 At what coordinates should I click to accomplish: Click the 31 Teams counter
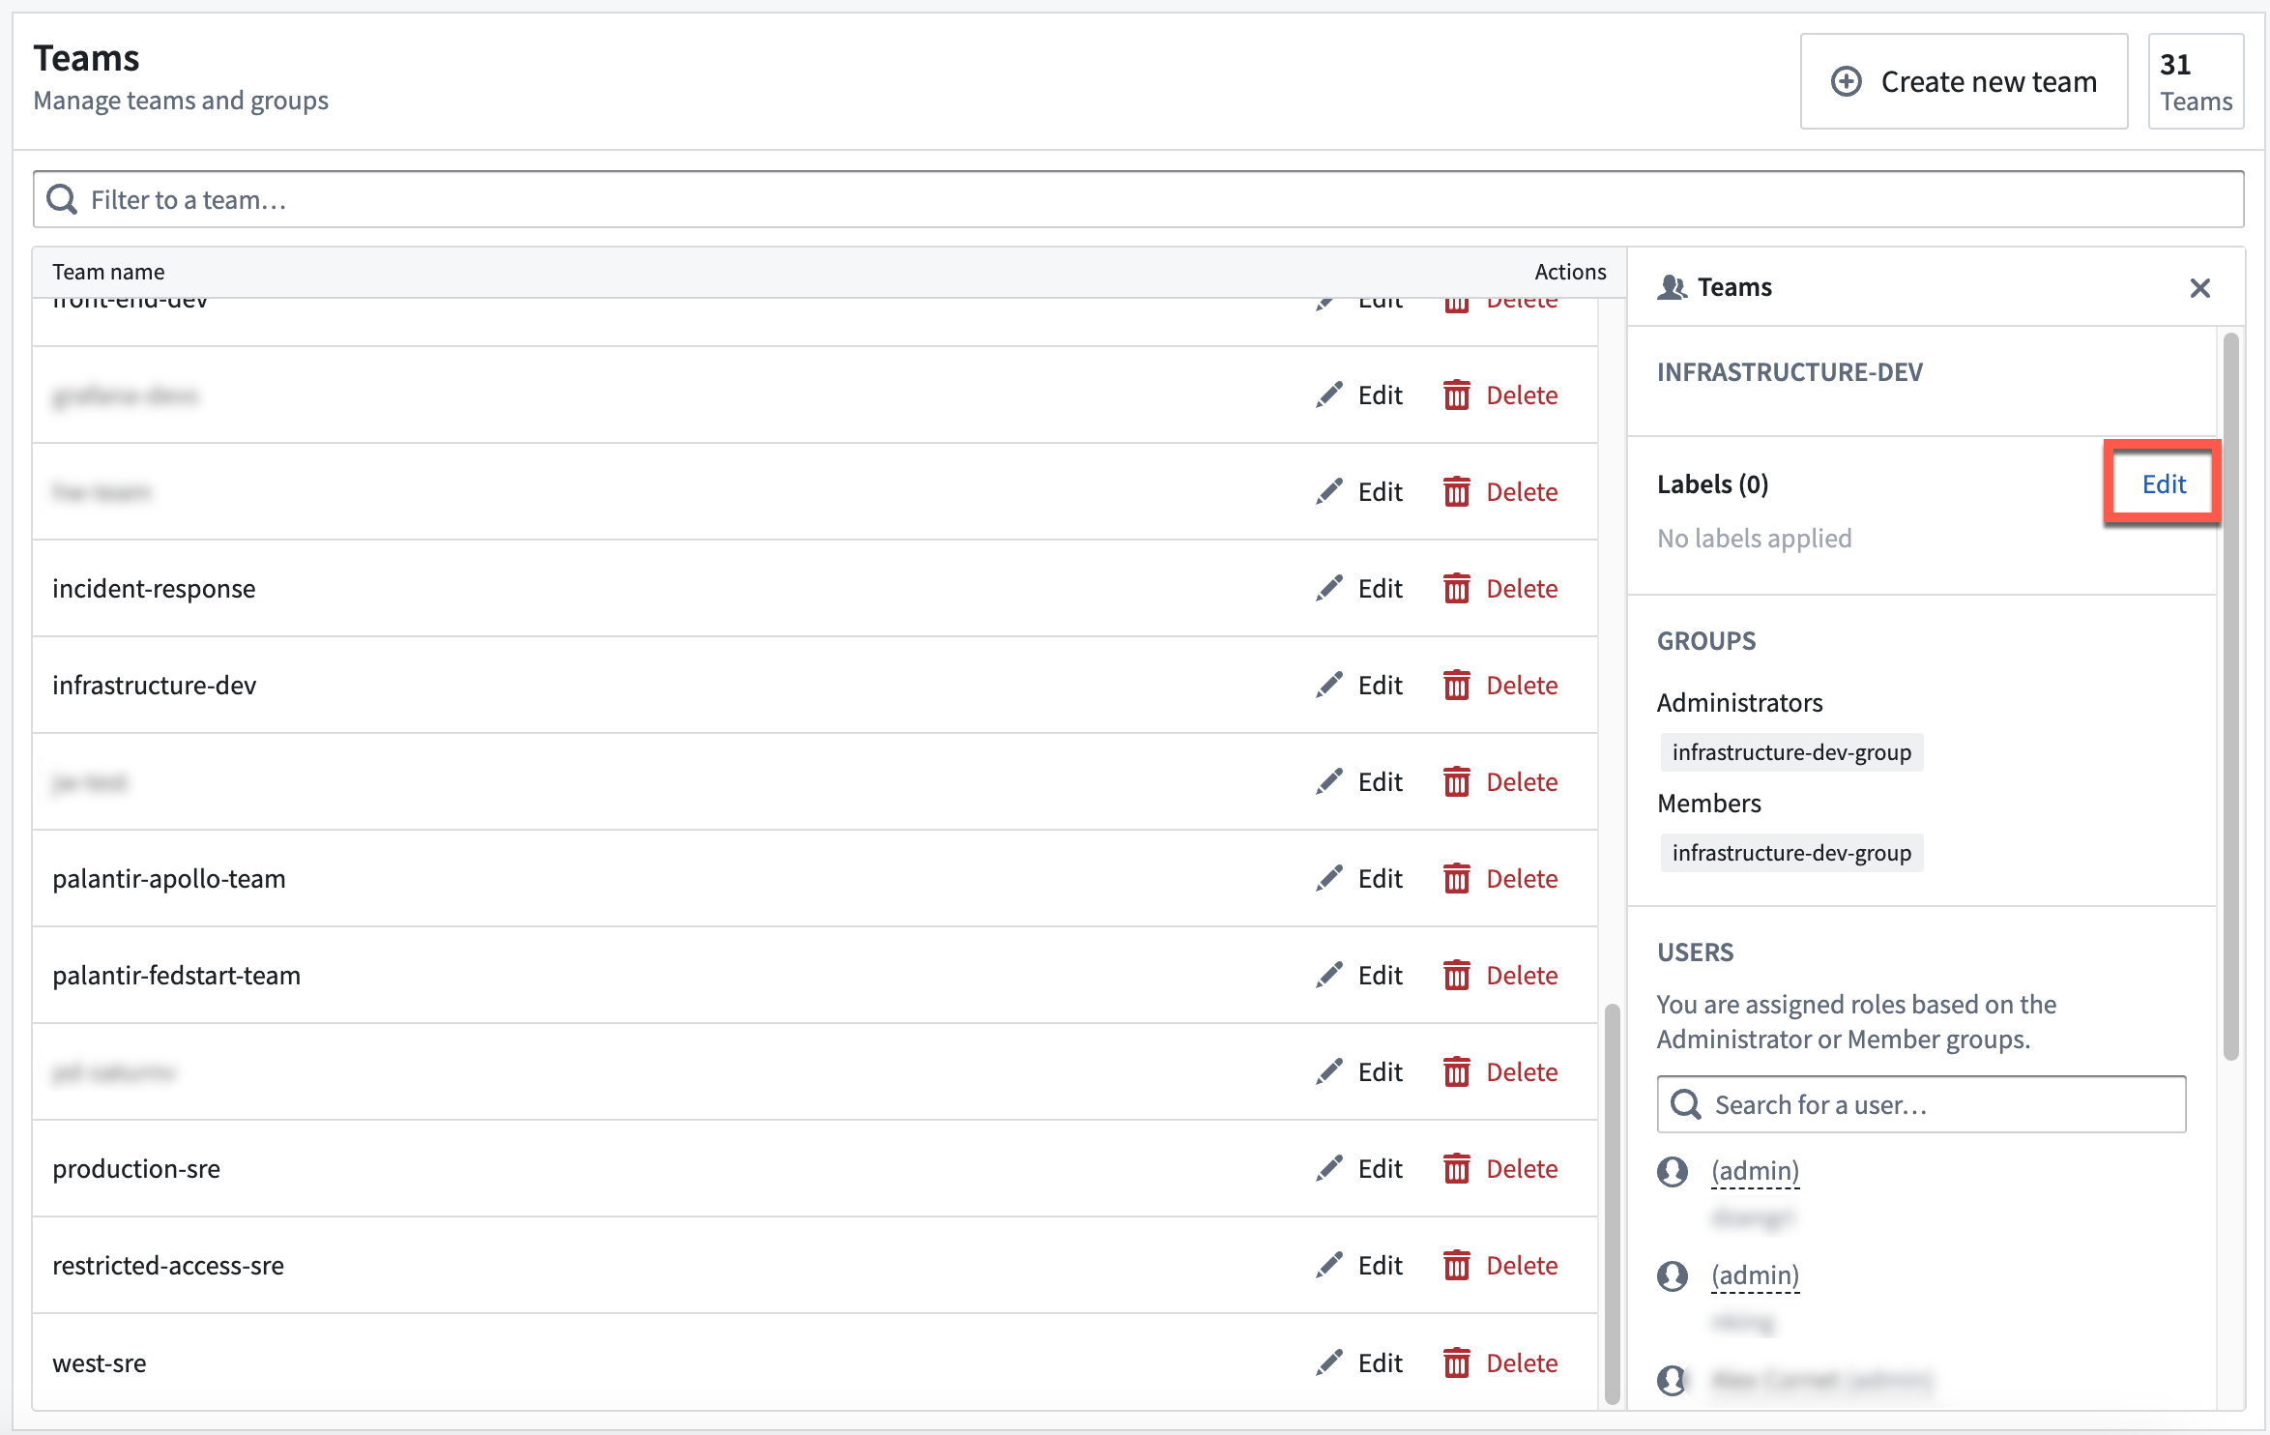(x=2196, y=81)
